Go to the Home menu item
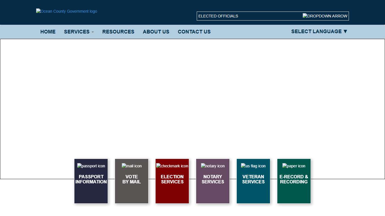385x216 pixels. pos(48,32)
